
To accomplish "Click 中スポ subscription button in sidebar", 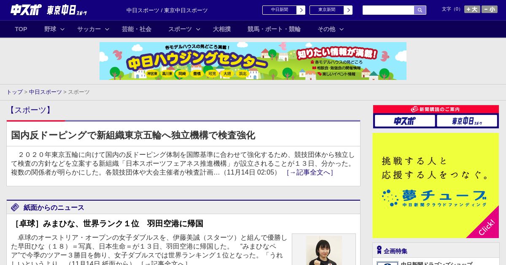I will 405,121.
